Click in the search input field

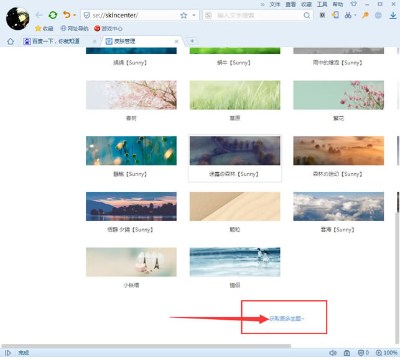(261, 15)
